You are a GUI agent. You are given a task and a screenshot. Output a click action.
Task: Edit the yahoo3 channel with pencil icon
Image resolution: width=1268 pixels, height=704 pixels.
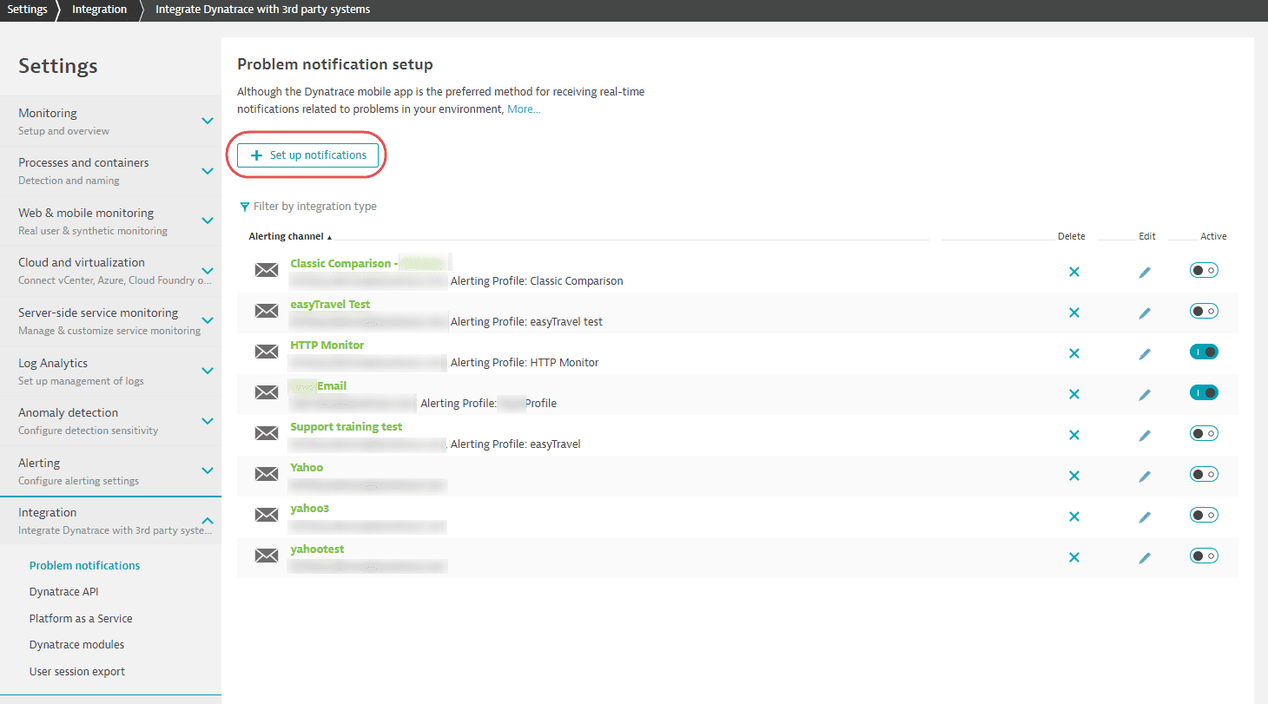pyautogui.click(x=1145, y=517)
